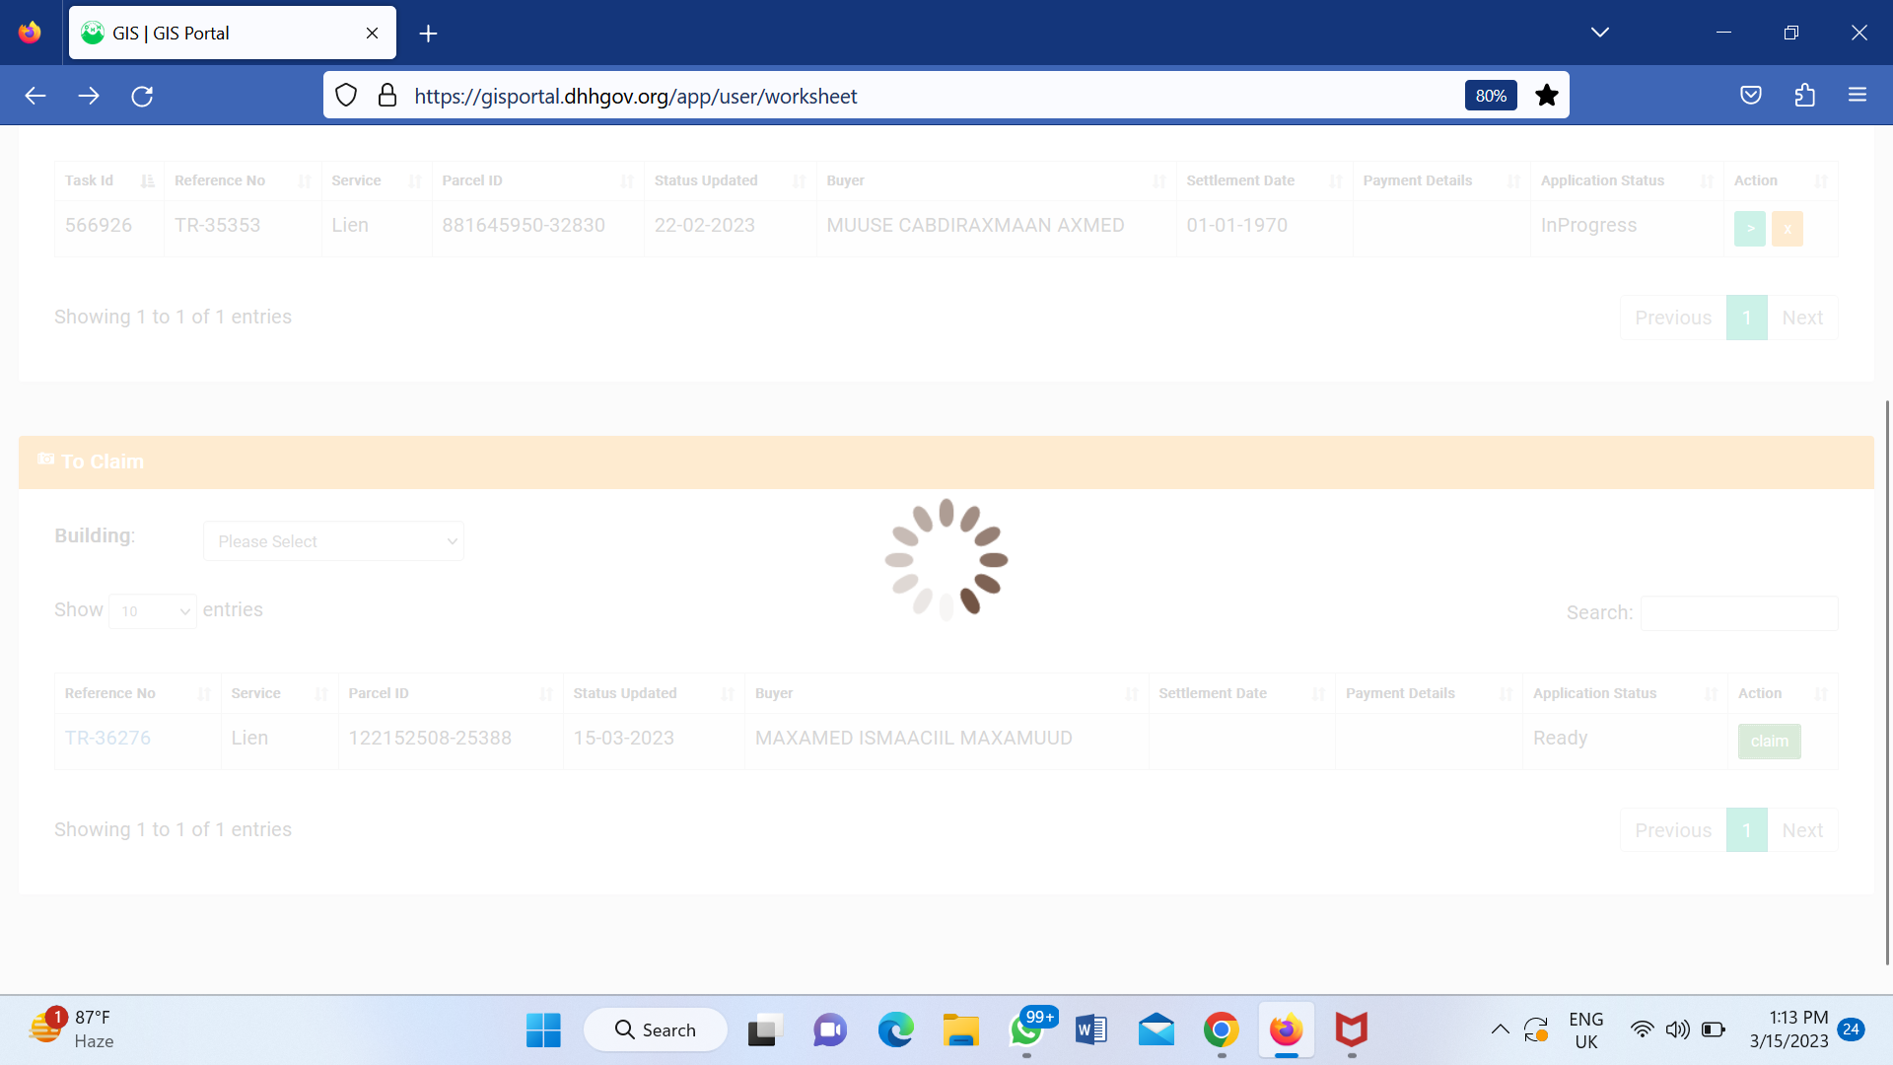Open Google Chrome from taskbar
The height and width of the screenshot is (1065, 1893).
(1221, 1030)
